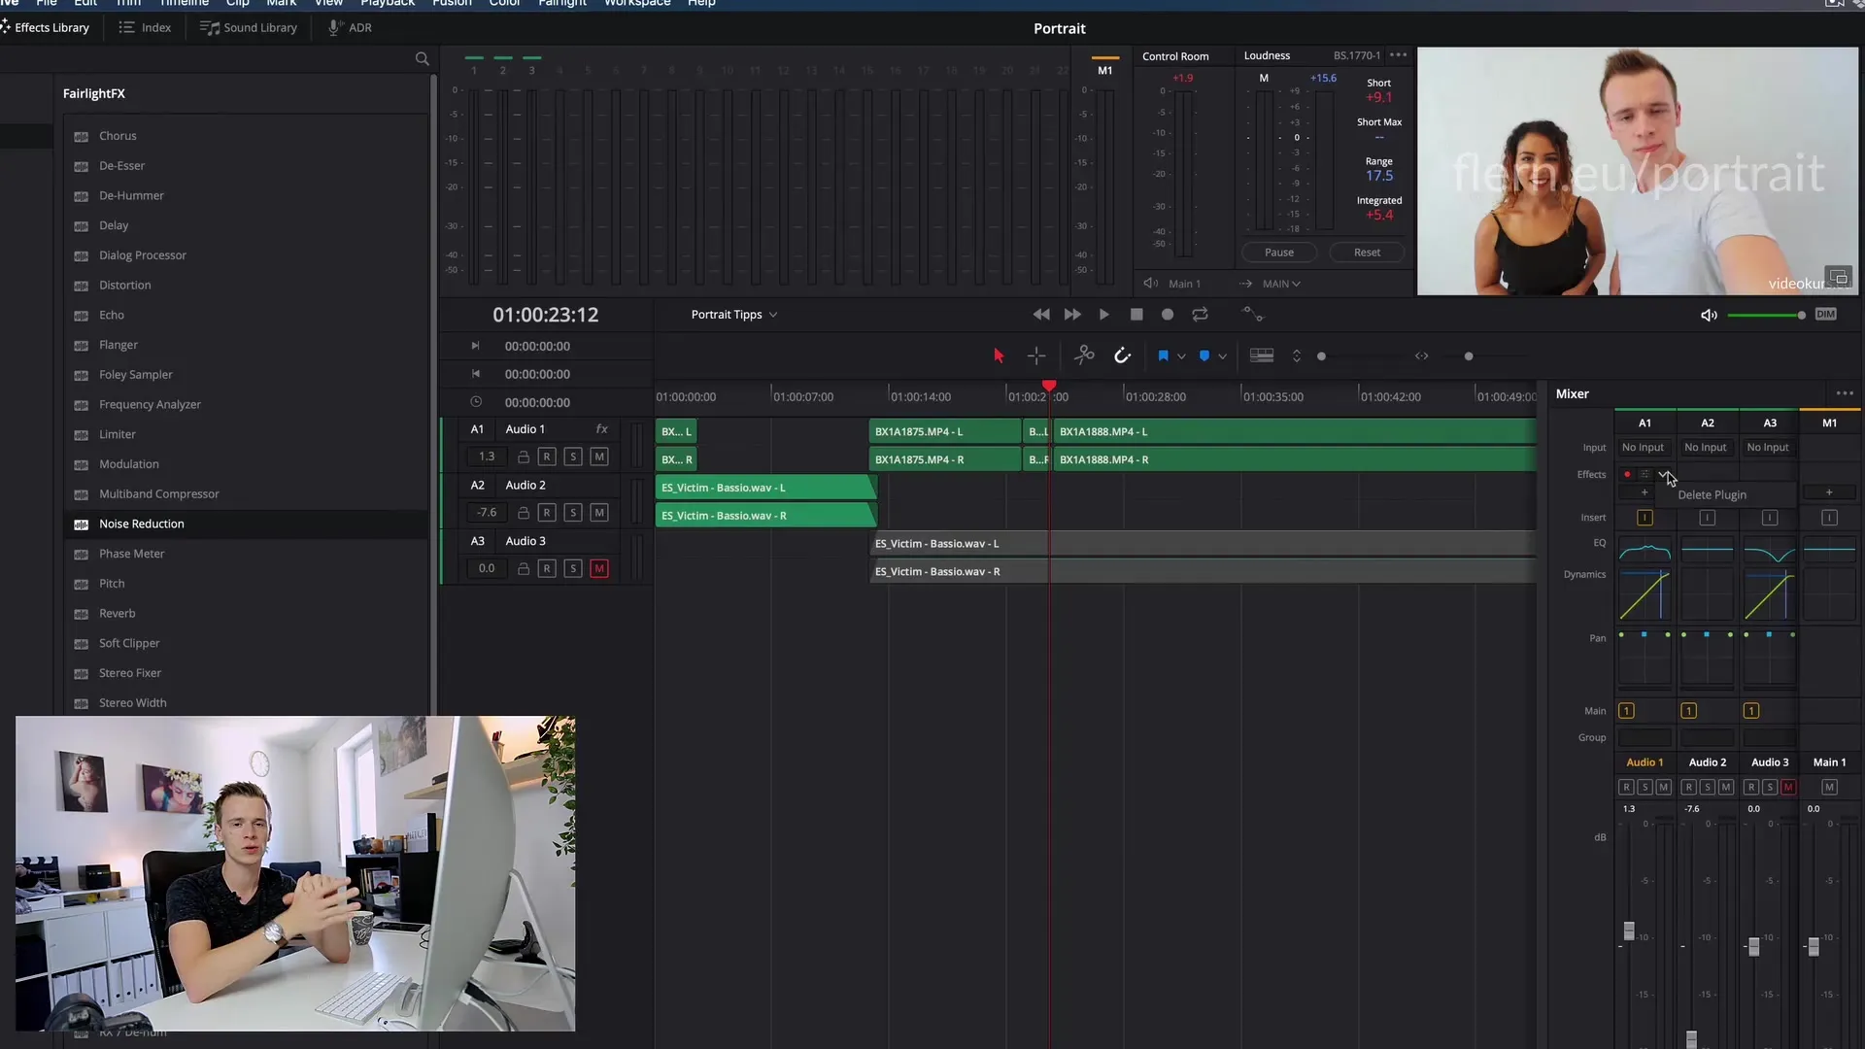Click the effects search magnifier icon
The width and height of the screenshot is (1865, 1049).
pyautogui.click(x=422, y=59)
